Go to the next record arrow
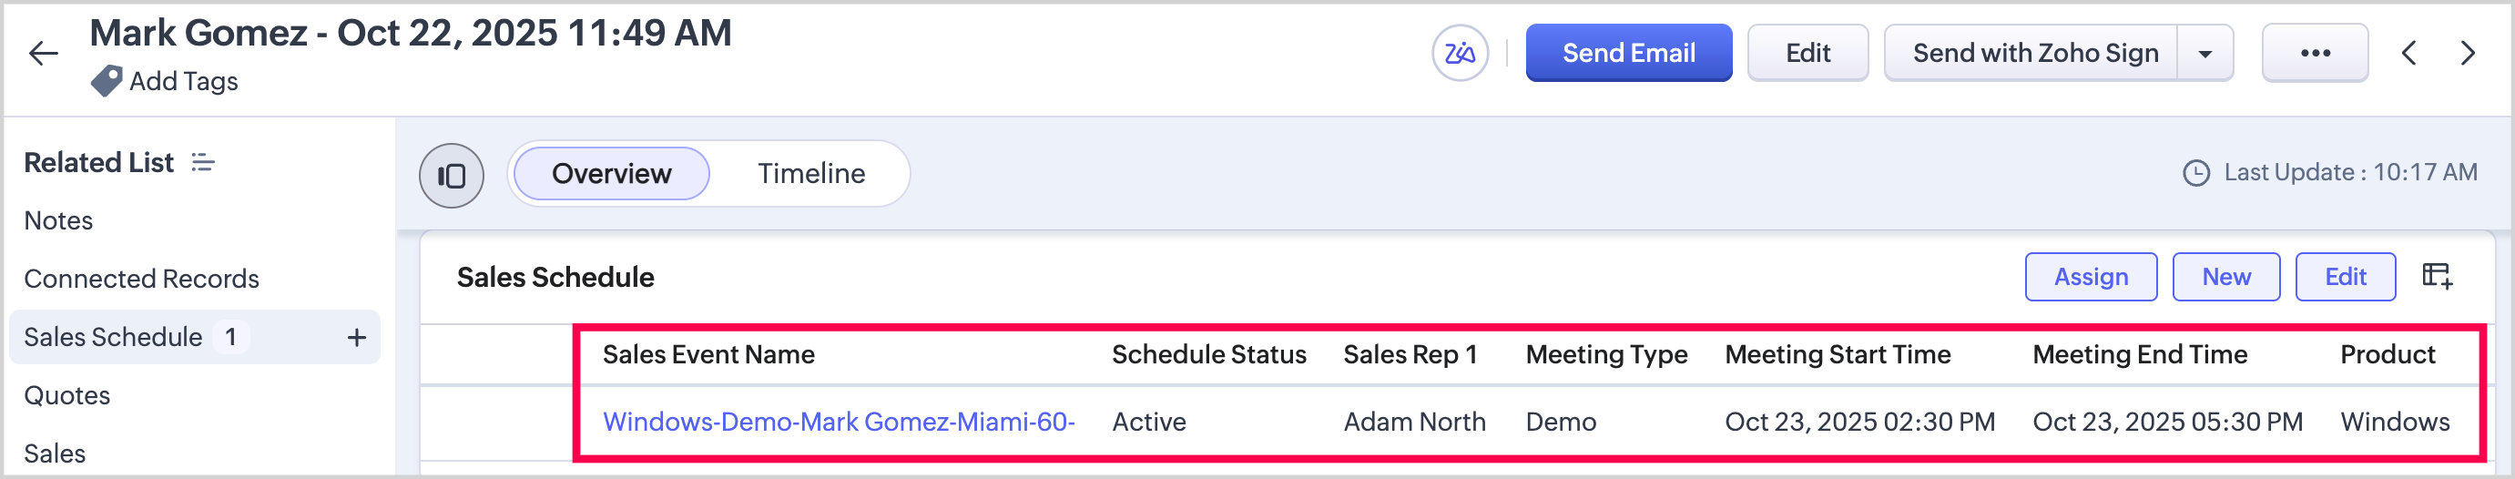Image resolution: width=2515 pixels, height=479 pixels. (2467, 53)
